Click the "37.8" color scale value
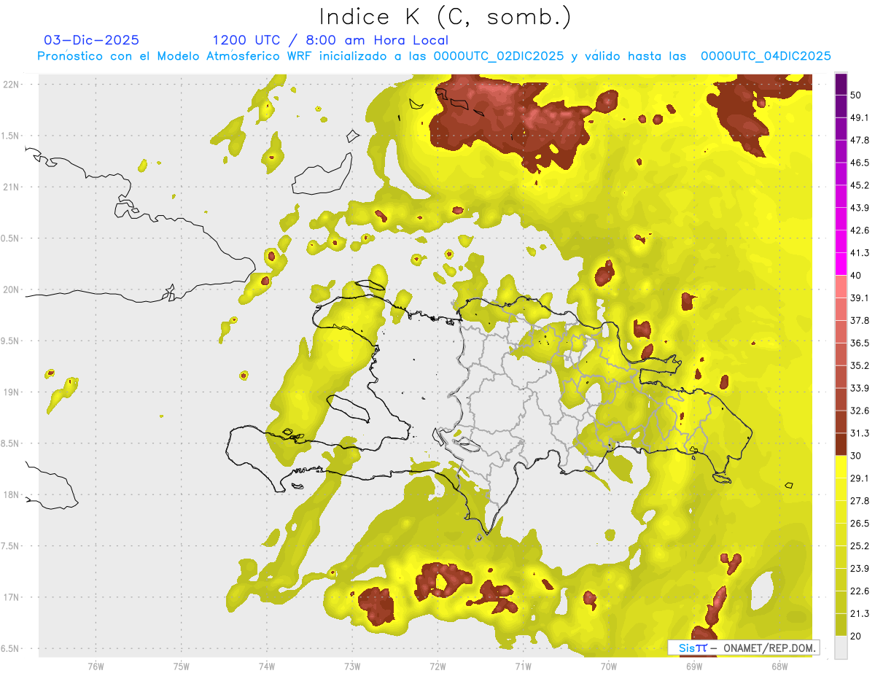This screenshot has height=676, width=875. click(x=859, y=320)
